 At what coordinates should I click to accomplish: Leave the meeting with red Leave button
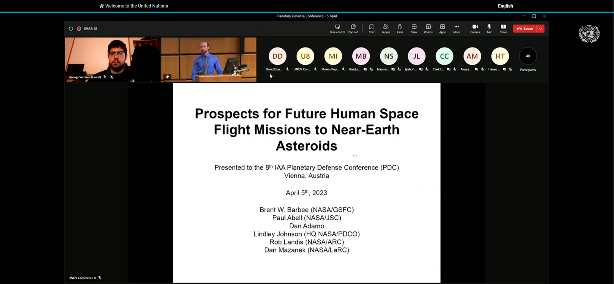(525, 29)
